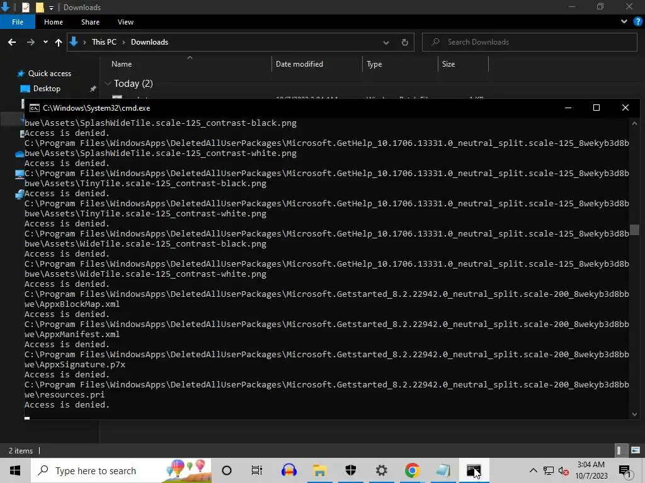Open the notification center icon

click(625, 470)
